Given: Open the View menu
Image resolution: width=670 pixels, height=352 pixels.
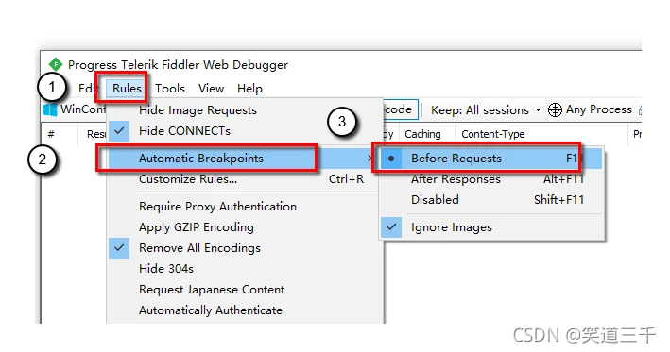Looking at the screenshot, I should 211,89.
